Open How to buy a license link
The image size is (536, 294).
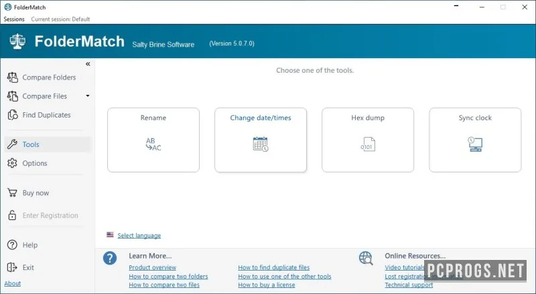tap(267, 285)
